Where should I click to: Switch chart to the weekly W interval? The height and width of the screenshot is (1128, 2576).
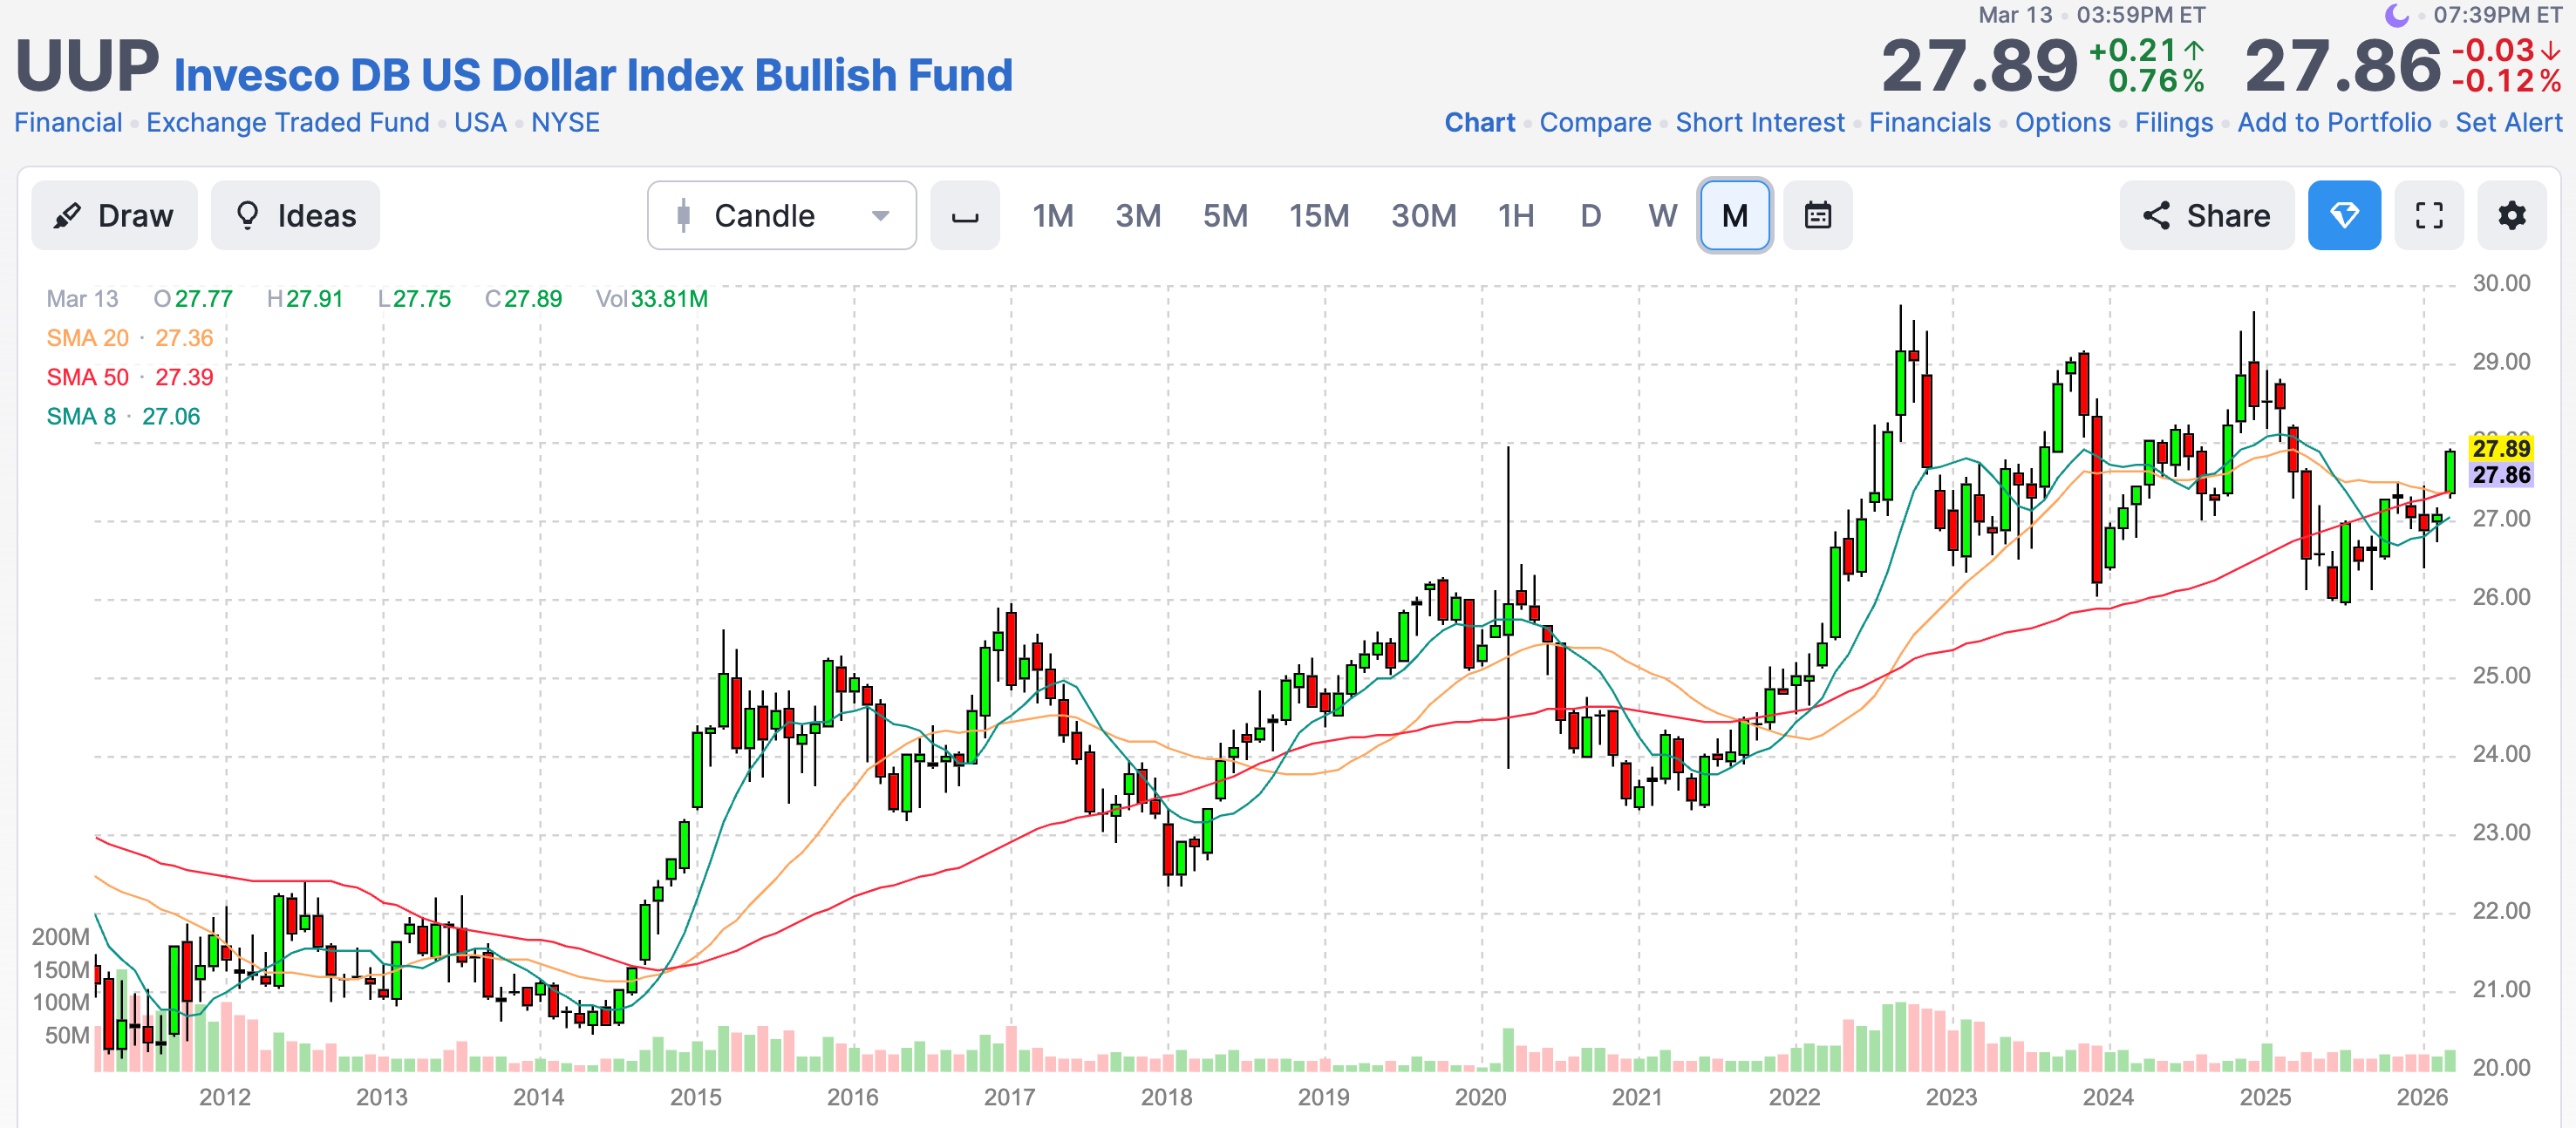(1662, 216)
